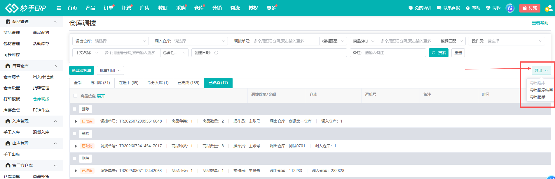Image resolution: width=555 pixels, height=179 pixels.
Task: Open 出入库记录 in the sidebar
Action: 43,77
